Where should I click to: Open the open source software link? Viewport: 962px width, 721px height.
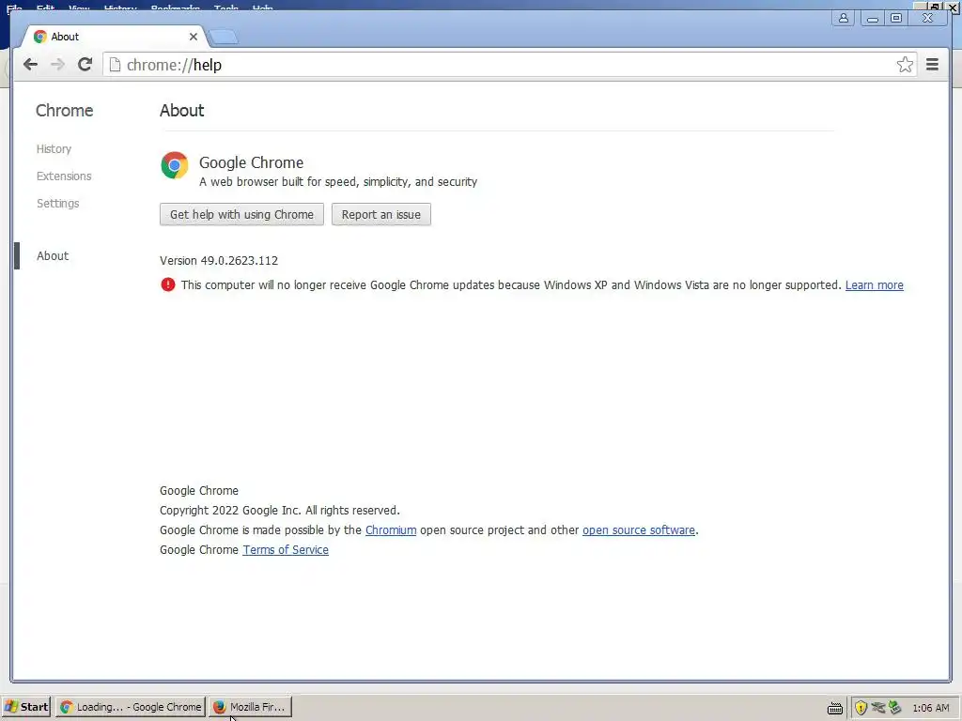click(639, 529)
